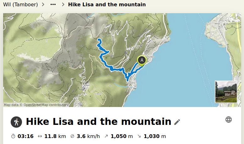This screenshot has width=244, height=144.
Task: Click the chevron before the hike title breadcrumb
Action: click(63, 4)
